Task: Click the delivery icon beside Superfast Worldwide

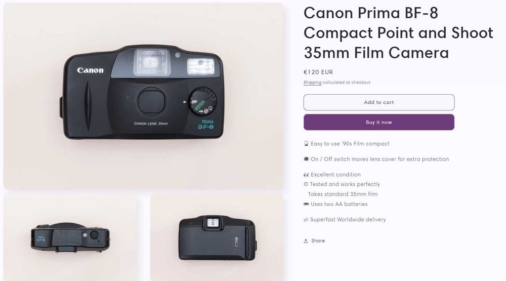Action: pyautogui.click(x=306, y=220)
